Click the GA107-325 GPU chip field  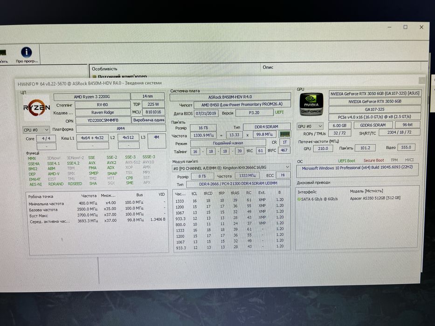tap(375, 109)
